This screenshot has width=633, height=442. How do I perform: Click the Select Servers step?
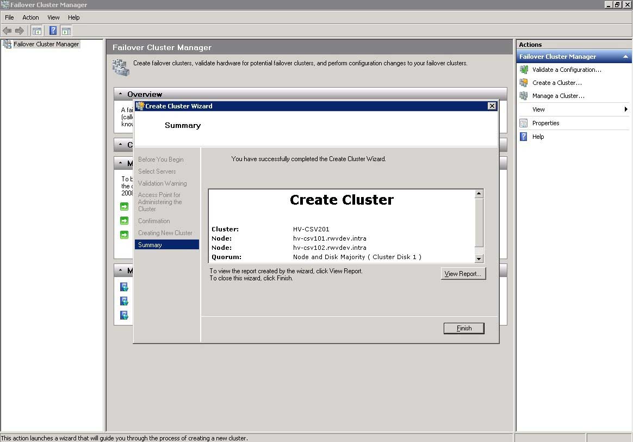157,171
